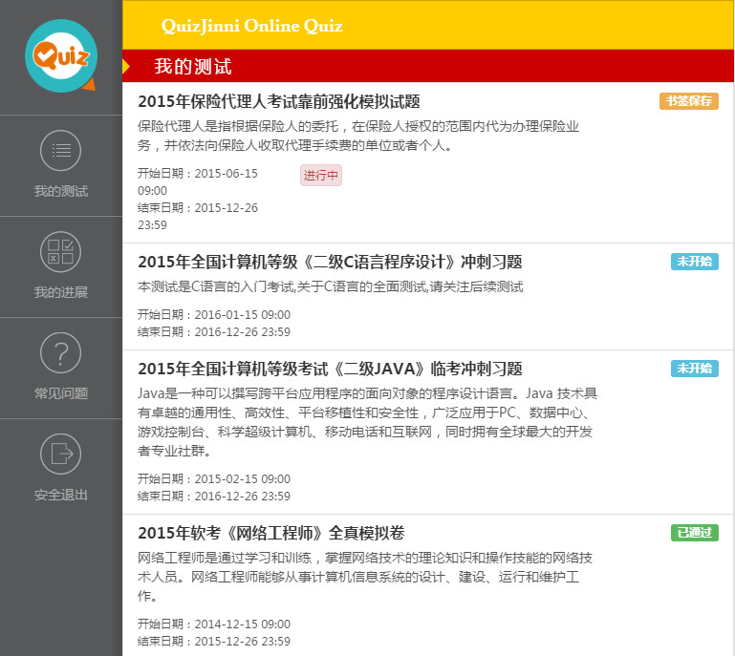Viewport: 735px width, 656px height.
Task: Open the 我的测试 list icon
Action: pos(61,151)
